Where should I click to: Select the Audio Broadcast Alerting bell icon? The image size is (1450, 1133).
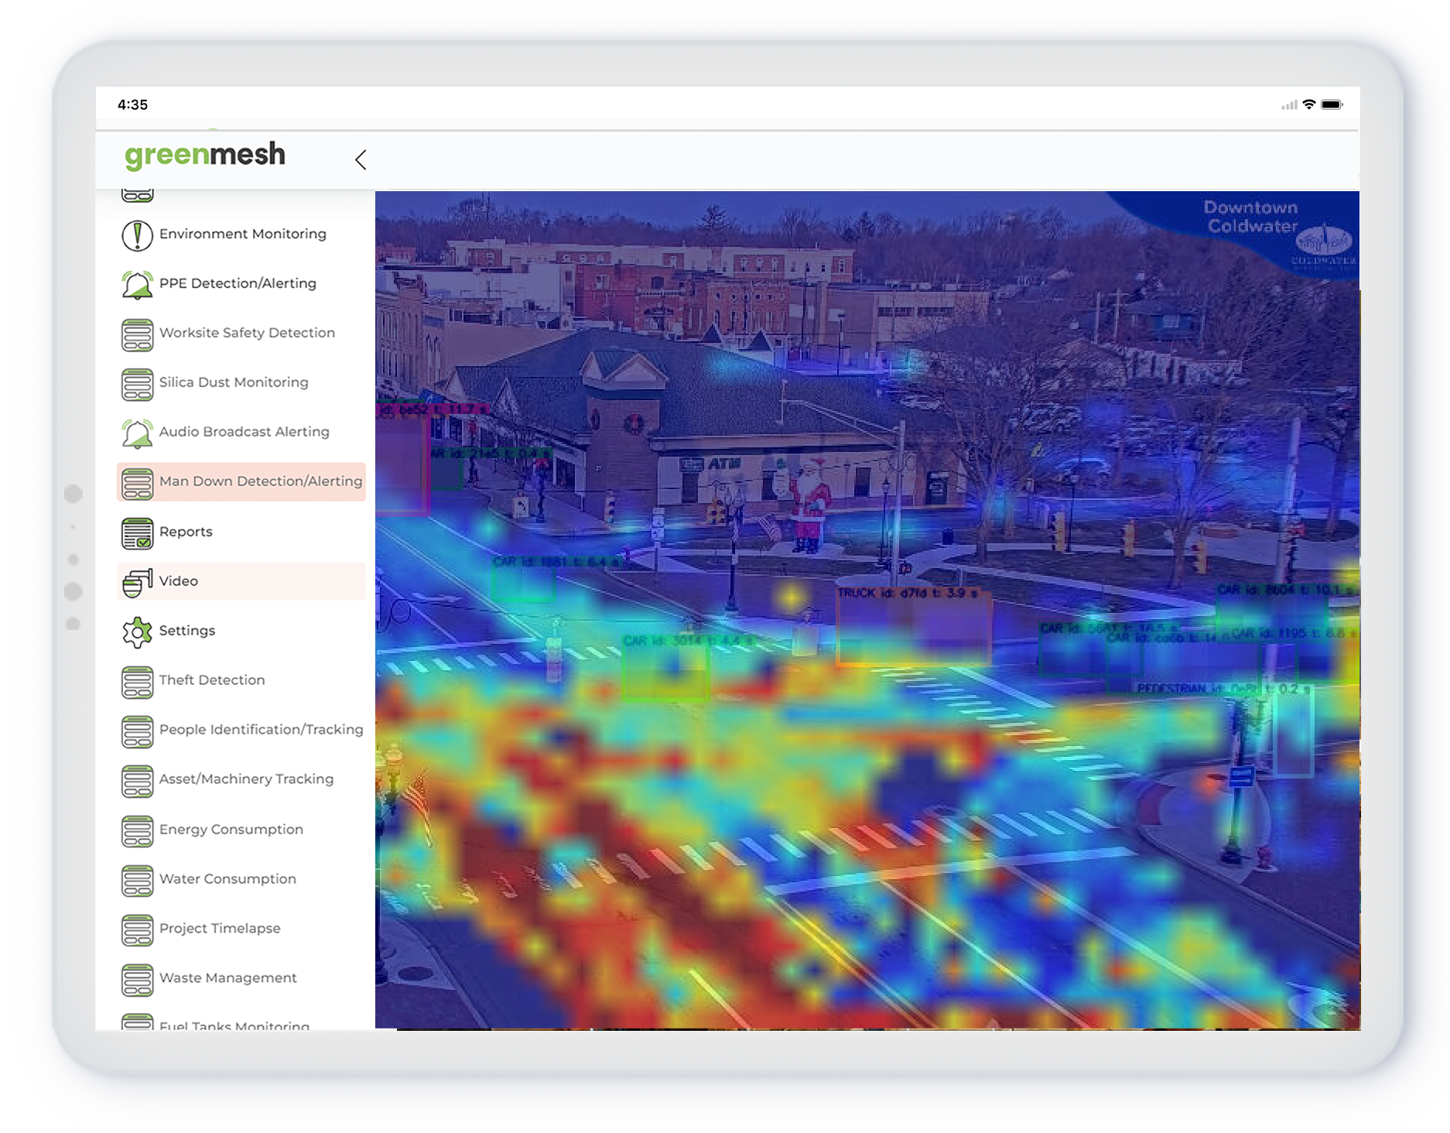pyautogui.click(x=137, y=433)
